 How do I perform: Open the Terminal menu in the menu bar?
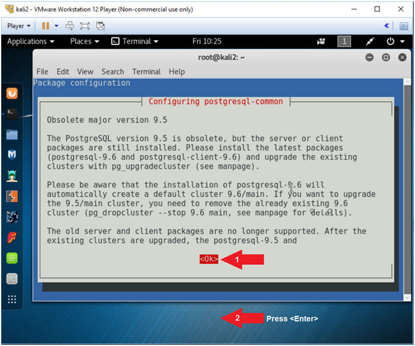coord(146,72)
